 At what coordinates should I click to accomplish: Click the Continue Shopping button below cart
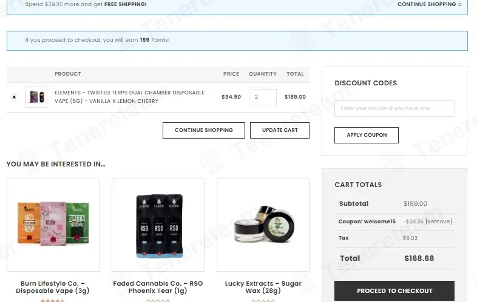click(x=204, y=130)
